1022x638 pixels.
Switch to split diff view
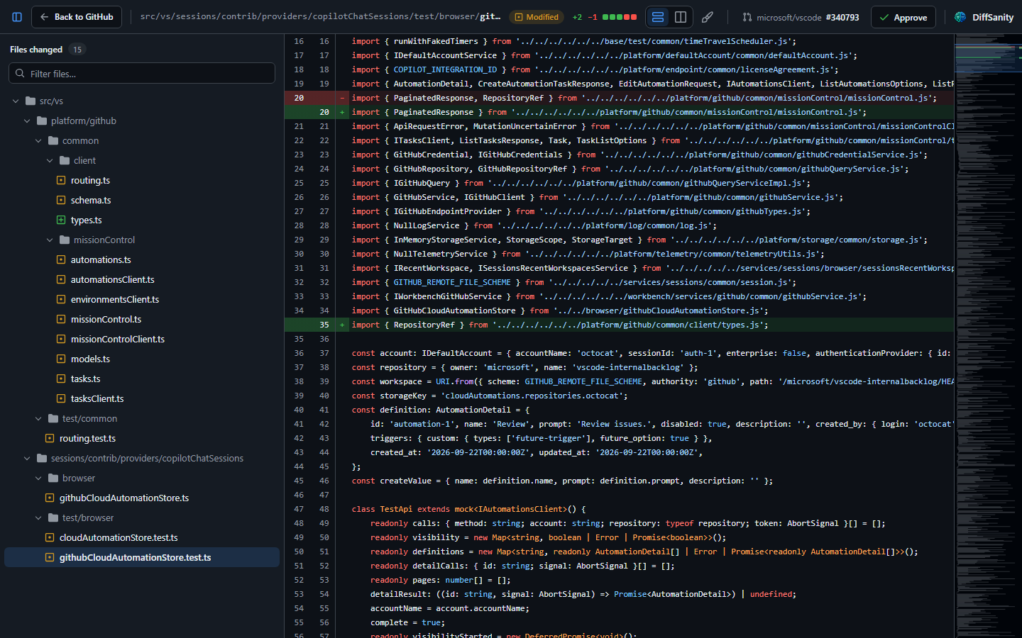(x=681, y=17)
